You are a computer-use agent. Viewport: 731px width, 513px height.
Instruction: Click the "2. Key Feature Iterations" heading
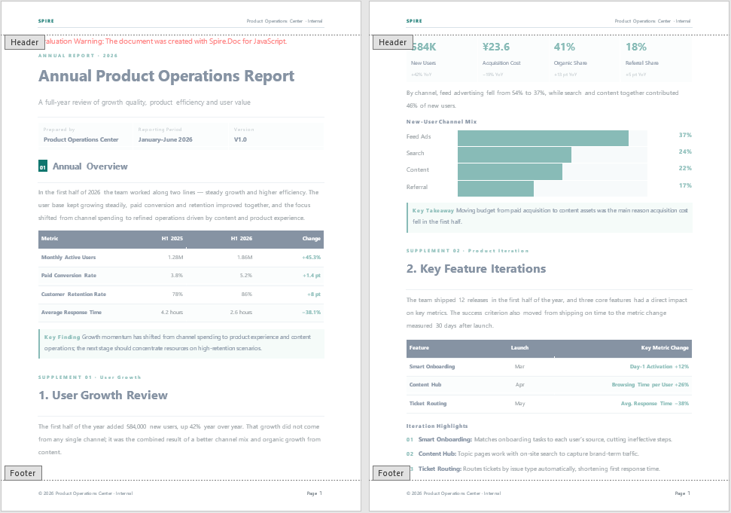click(x=476, y=269)
